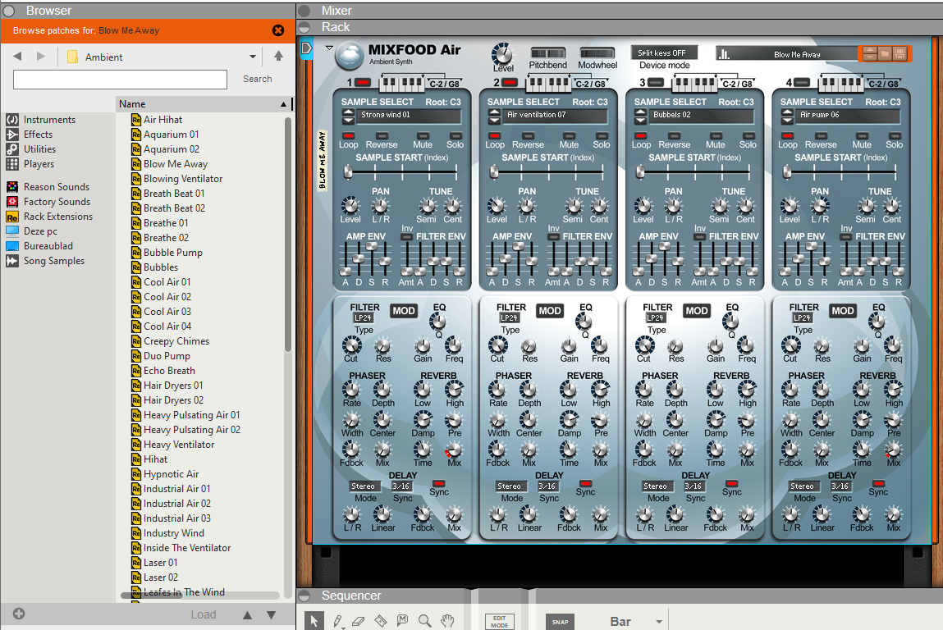Open Song Samples location
Screen dimensions: 943x630
(x=53, y=261)
